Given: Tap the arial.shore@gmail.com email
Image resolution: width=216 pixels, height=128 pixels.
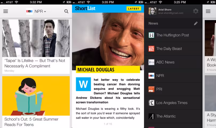Looking at the screenshot, I should click(x=171, y=13).
